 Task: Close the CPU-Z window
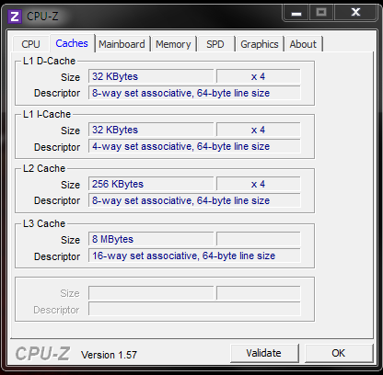click(355, 13)
